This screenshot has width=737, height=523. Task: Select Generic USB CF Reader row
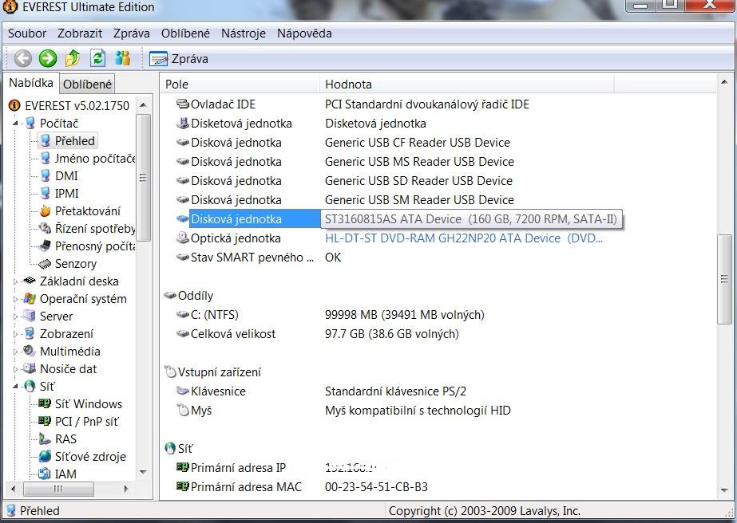343,143
